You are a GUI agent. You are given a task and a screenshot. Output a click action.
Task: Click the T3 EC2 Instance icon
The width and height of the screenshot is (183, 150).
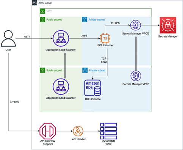[x=105, y=38]
